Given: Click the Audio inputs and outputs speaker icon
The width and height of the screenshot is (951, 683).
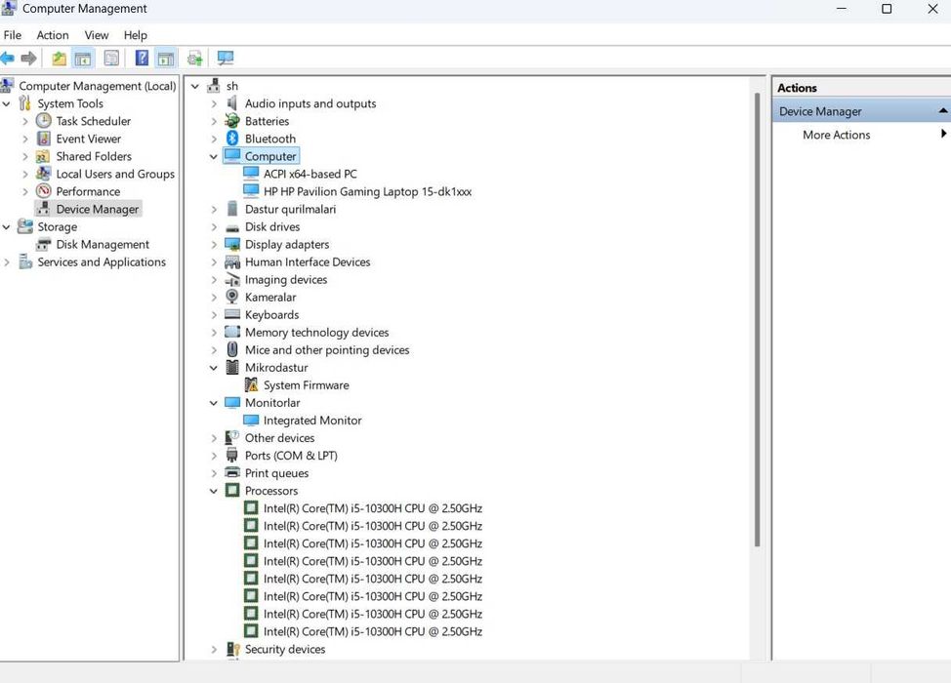Looking at the screenshot, I should pyautogui.click(x=231, y=103).
